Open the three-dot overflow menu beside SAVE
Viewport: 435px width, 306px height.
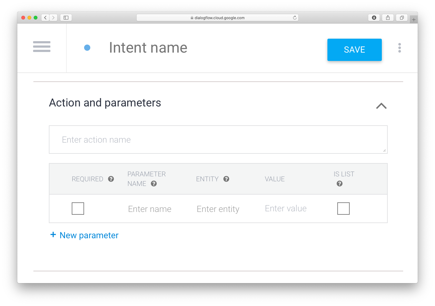[x=399, y=48]
